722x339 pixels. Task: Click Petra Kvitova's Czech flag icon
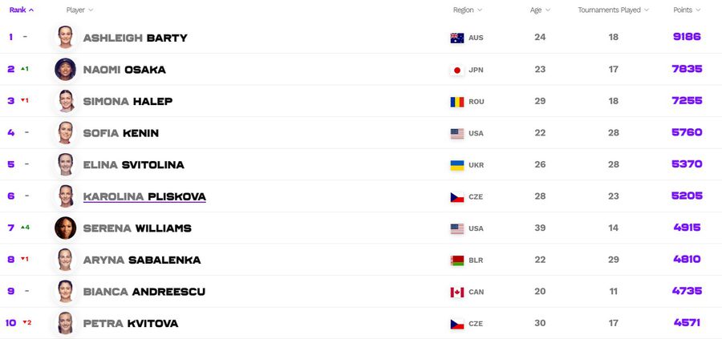[456, 324]
